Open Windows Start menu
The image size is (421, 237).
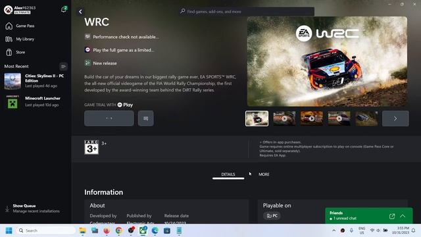9,230
